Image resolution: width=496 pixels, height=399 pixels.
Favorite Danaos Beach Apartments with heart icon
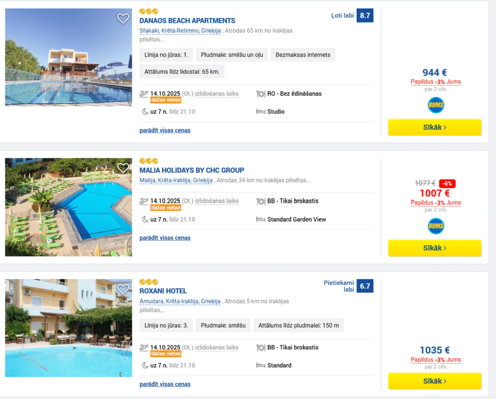click(x=123, y=18)
